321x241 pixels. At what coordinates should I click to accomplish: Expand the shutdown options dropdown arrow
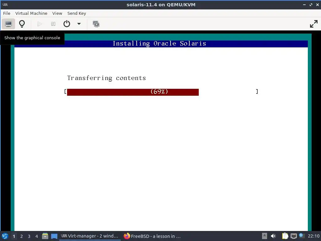79,24
